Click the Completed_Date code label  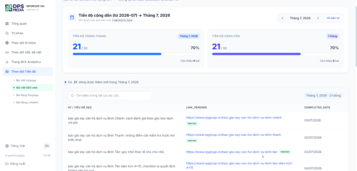122,20
